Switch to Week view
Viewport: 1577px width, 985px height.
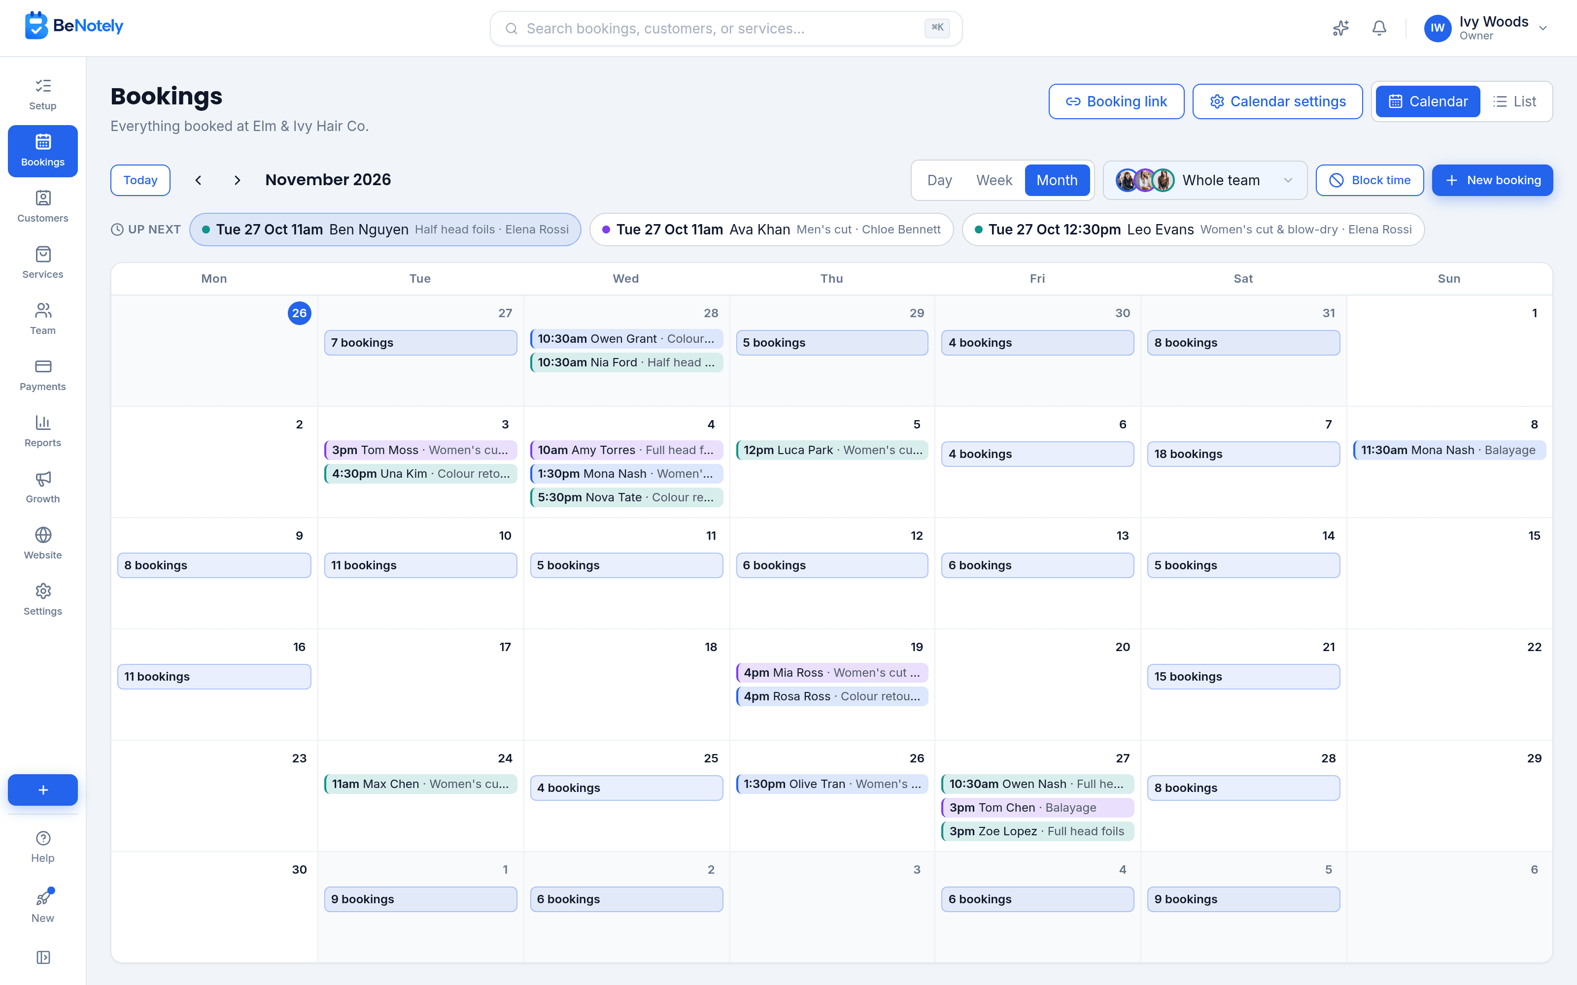click(x=994, y=180)
